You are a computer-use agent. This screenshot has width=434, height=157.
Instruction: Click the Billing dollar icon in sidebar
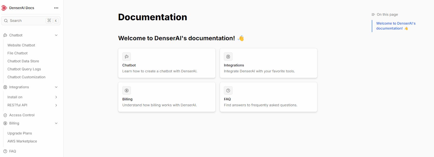[x=5, y=123]
